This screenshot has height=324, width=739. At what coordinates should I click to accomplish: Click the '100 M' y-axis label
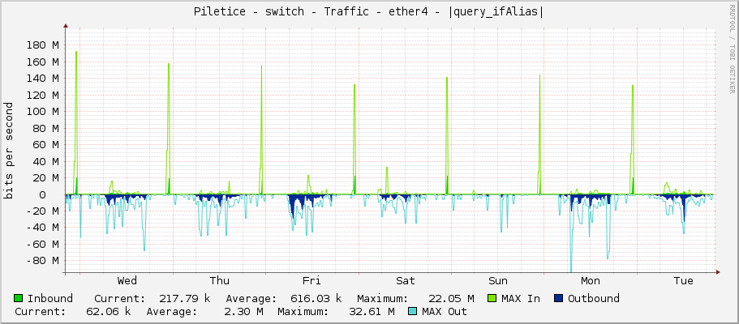tap(42, 112)
